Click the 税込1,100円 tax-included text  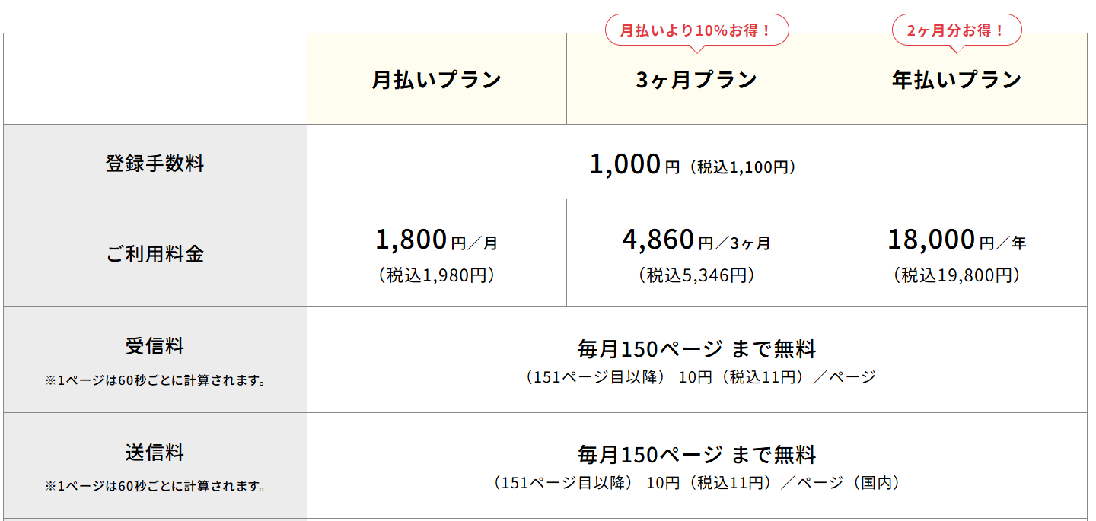tap(742, 167)
